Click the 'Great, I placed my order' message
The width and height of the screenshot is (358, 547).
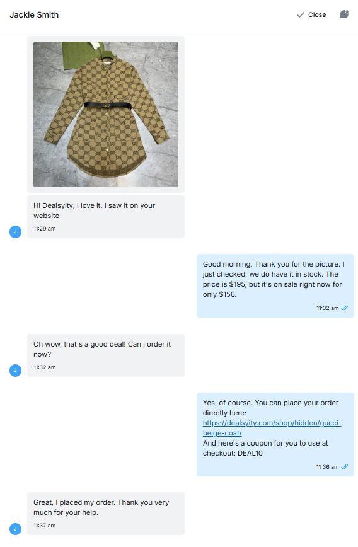pos(106,514)
